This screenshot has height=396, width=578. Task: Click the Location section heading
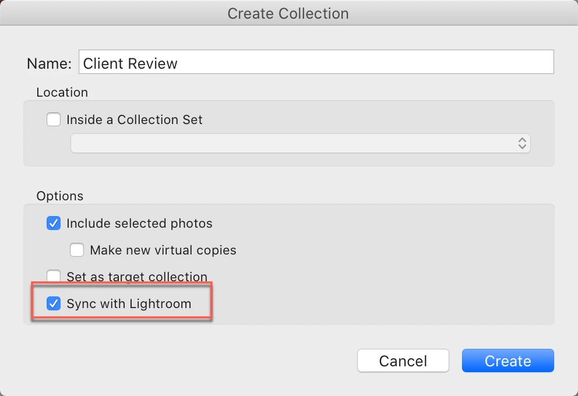pyautogui.click(x=62, y=92)
